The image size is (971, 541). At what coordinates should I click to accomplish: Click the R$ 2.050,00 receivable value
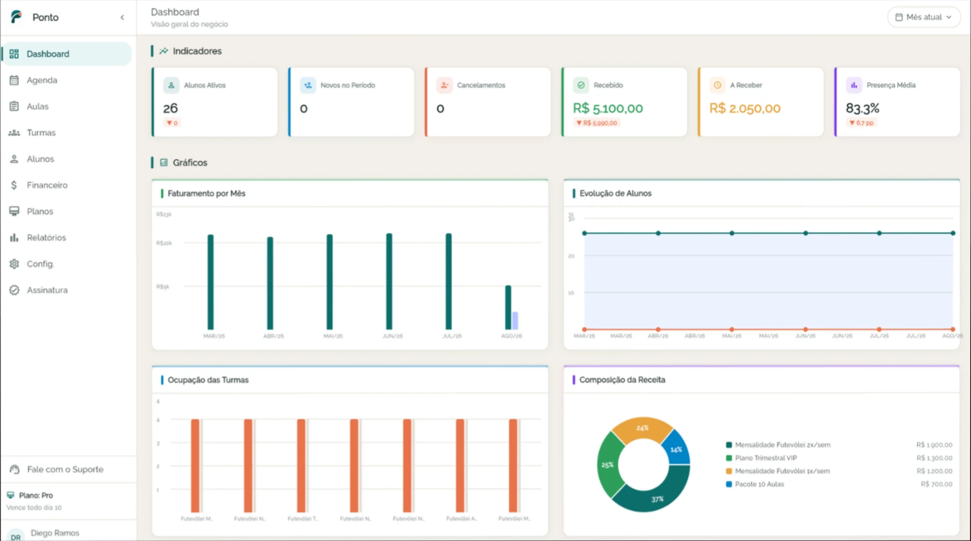[x=745, y=108]
